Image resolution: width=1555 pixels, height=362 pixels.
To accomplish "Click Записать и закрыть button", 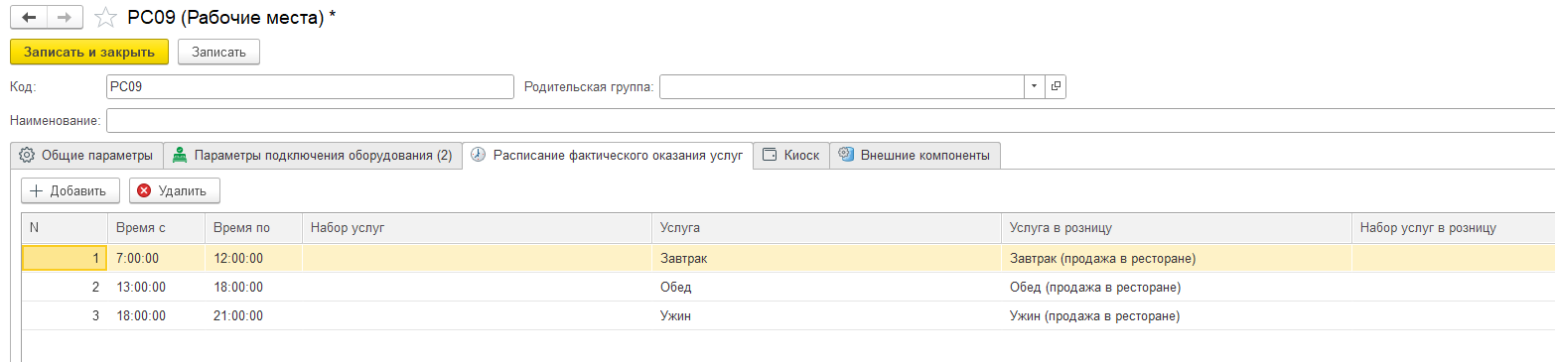I will coord(89,52).
